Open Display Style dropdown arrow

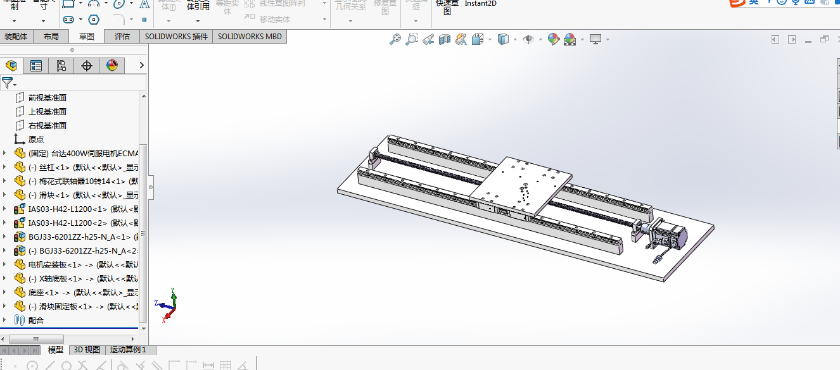tap(515, 39)
